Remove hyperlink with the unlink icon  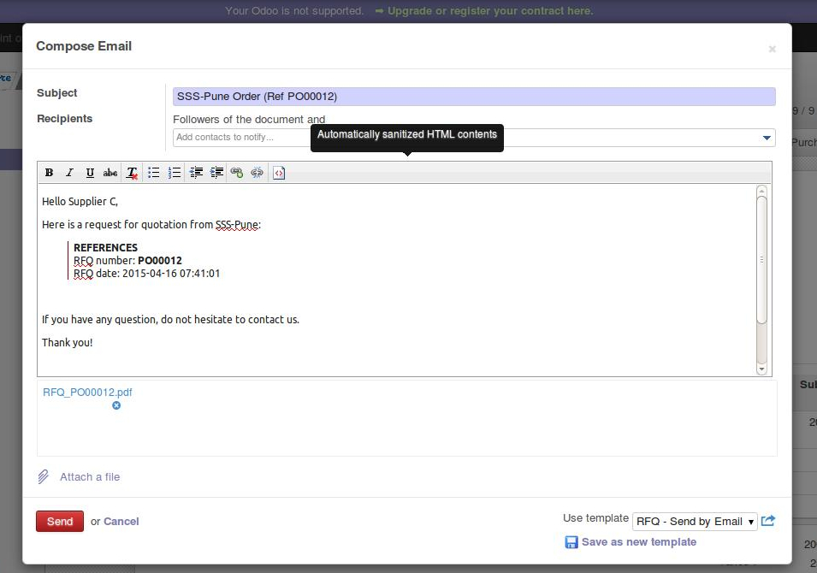click(258, 173)
